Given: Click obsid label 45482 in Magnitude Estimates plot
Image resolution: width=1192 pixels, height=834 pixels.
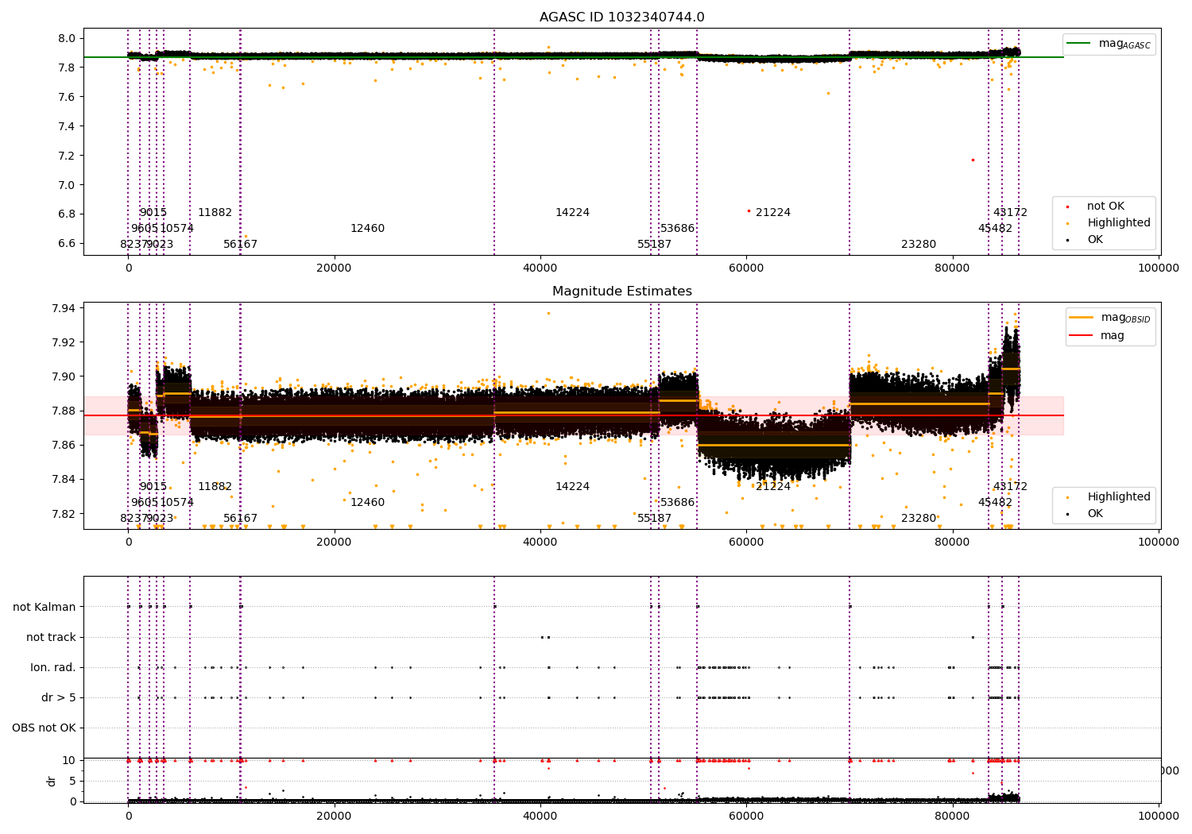Looking at the screenshot, I should point(995,503).
